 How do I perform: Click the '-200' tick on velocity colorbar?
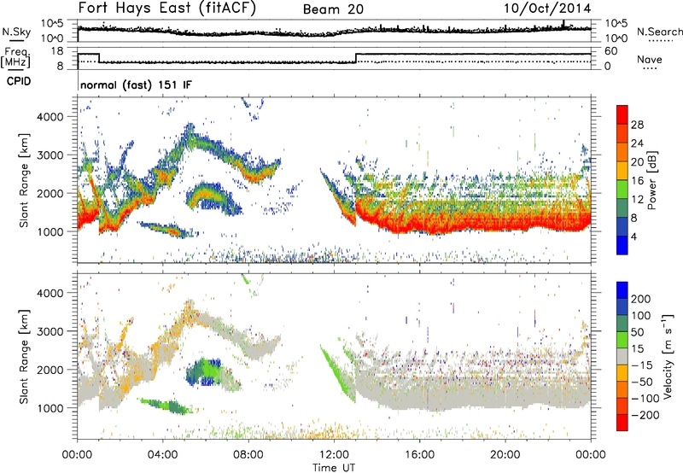pos(645,415)
